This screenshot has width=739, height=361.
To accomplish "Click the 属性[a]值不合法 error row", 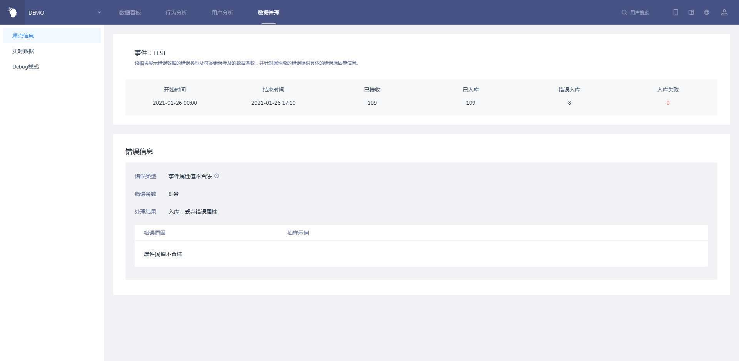I will point(163,254).
